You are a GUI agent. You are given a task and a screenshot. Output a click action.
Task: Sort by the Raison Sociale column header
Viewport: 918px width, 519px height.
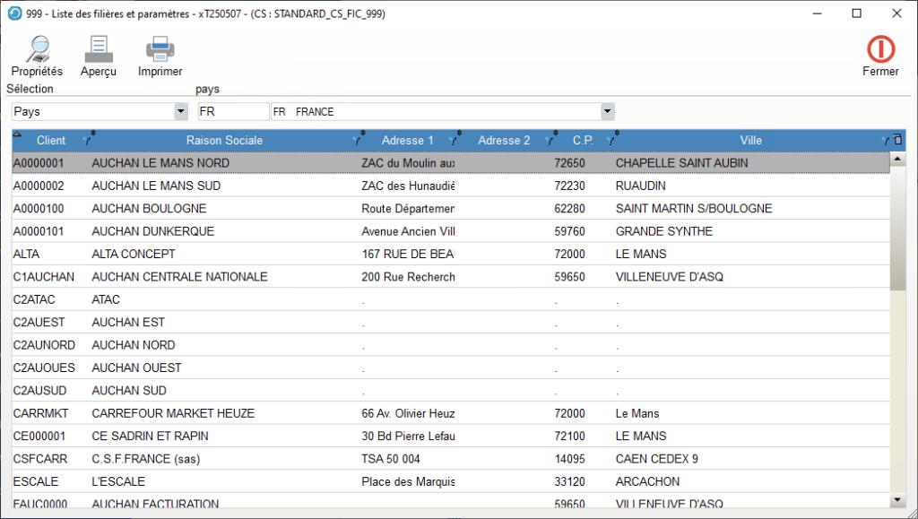tap(224, 141)
